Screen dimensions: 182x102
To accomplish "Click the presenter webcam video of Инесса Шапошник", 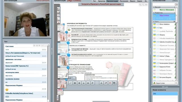I will [x=27, y=20].
